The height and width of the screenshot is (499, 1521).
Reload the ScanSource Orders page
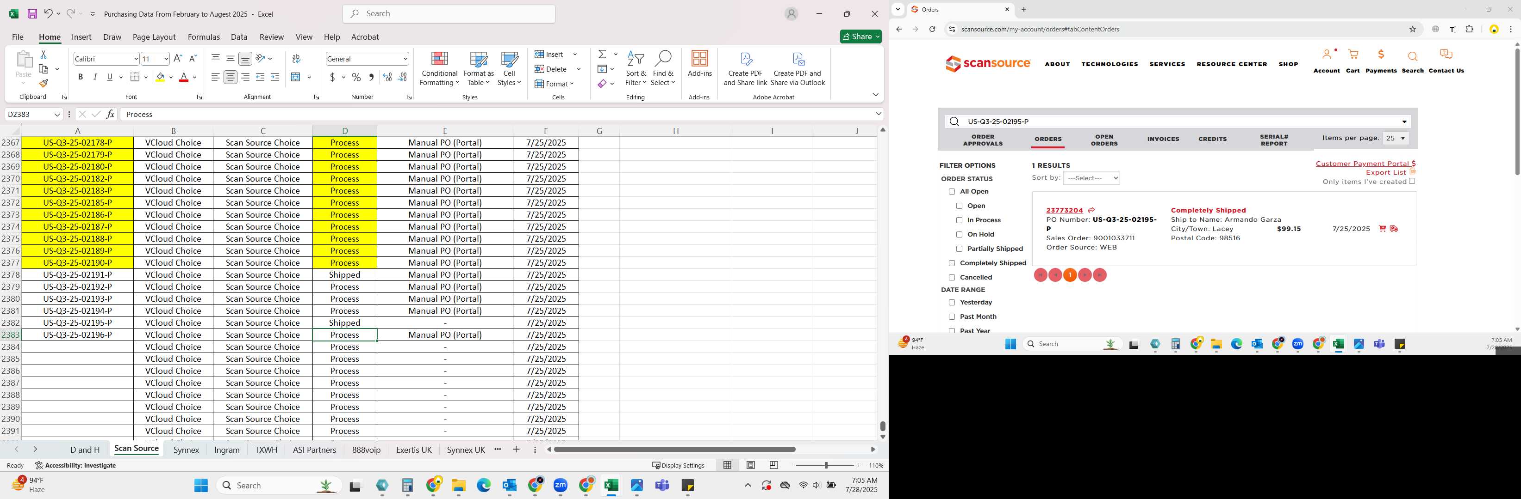(932, 29)
